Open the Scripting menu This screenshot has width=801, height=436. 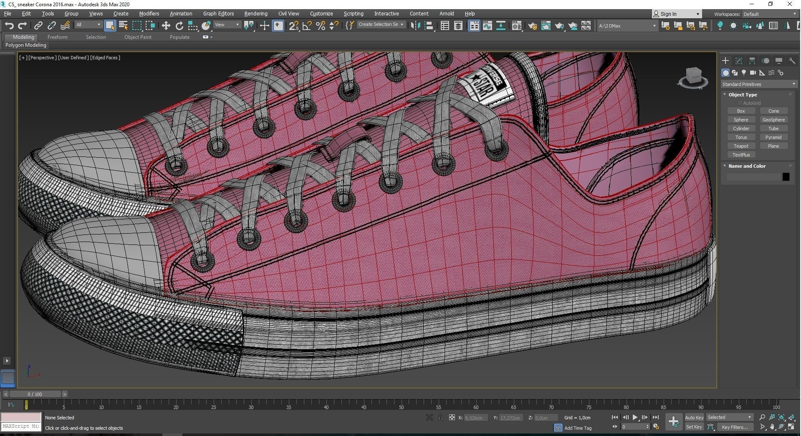[354, 14]
